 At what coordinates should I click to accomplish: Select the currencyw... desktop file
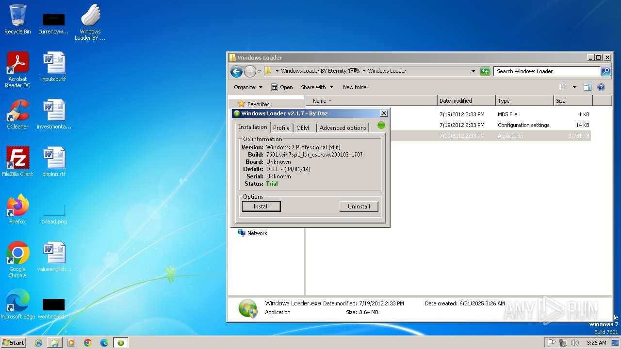tap(54, 23)
